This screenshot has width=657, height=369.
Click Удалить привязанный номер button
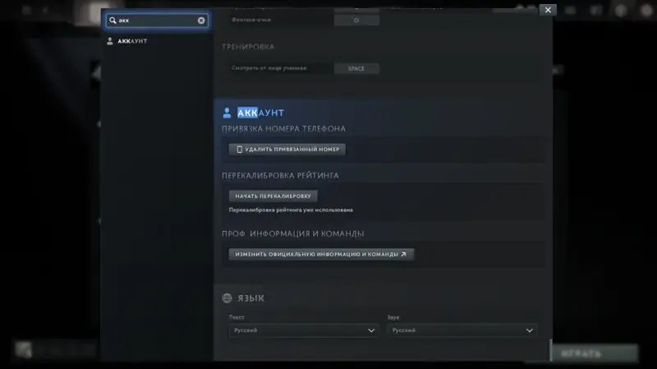tap(287, 150)
